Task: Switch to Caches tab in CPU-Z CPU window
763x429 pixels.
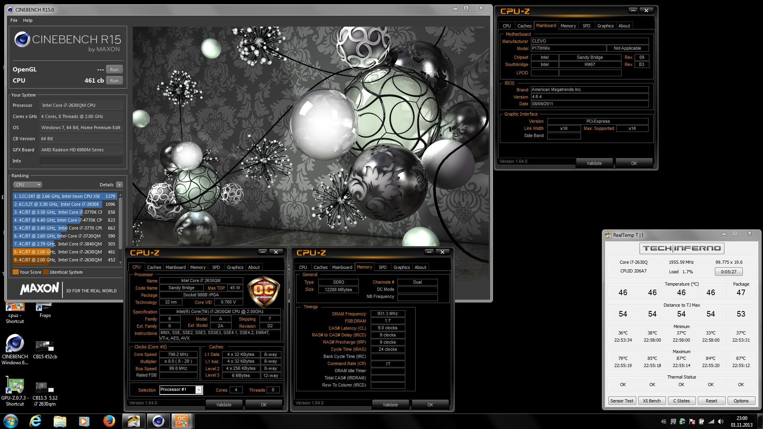Action: tap(154, 267)
